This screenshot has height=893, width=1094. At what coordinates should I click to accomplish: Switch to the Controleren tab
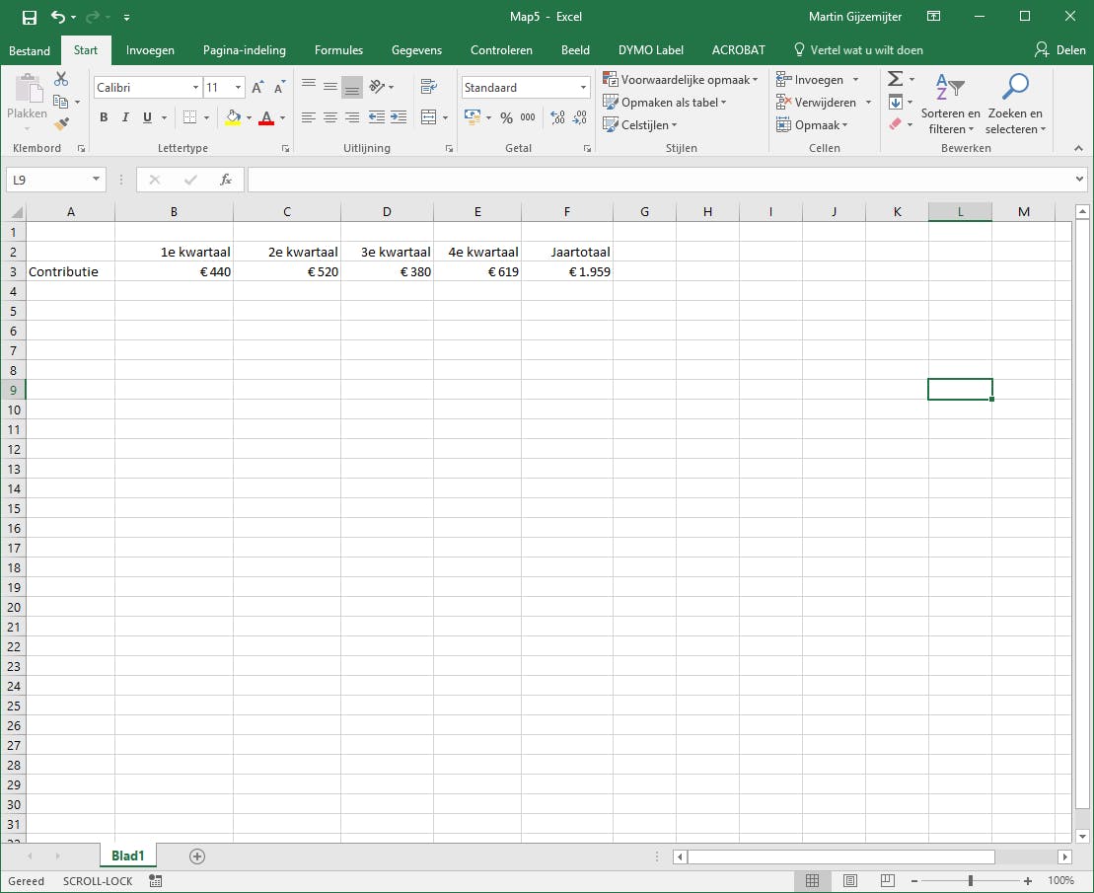501,50
